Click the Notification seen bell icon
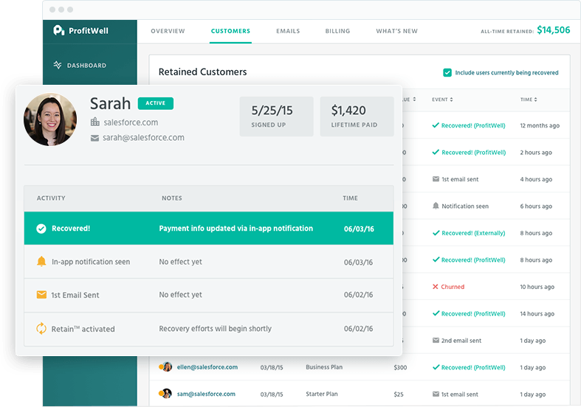The height and width of the screenshot is (407, 581). [x=436, y=206]
